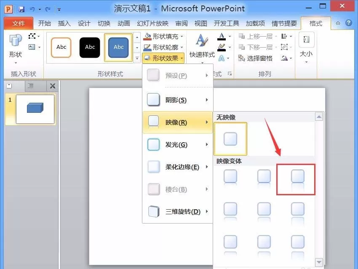Click the Save icon in quick access toolbar
358x269 pixels.
pyautogui.click(x=21, y=9)
